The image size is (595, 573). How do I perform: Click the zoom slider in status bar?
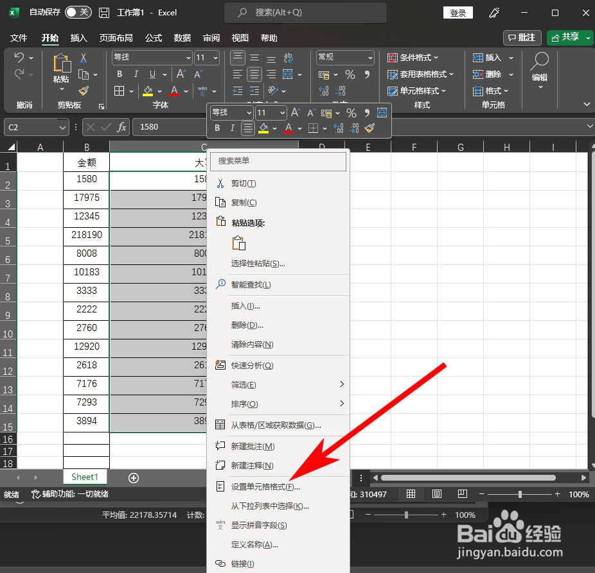(519, 494)
